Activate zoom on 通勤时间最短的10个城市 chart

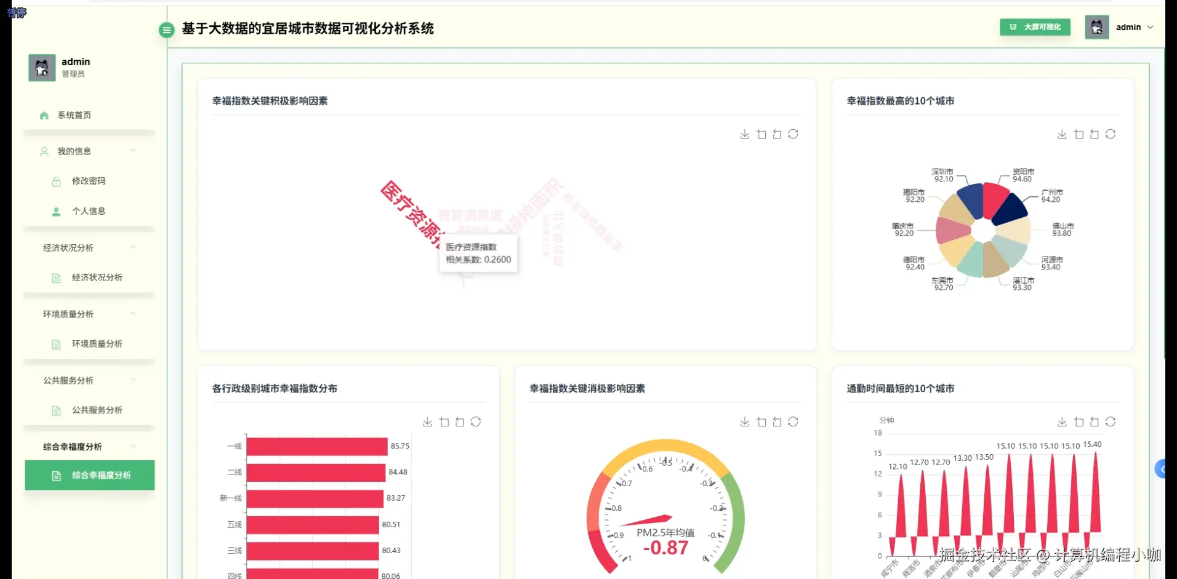tap(1079, 421)
